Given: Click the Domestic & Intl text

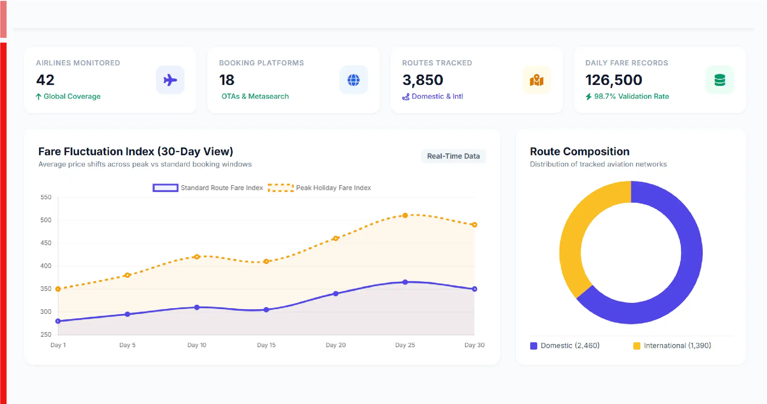Looking at the screenshot, I should (x=437, y=96).
